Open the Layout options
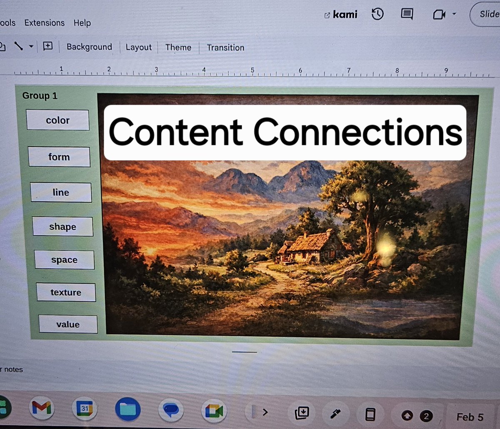The width and height of the screenshot is (500, 429). [x=139, y=47]
